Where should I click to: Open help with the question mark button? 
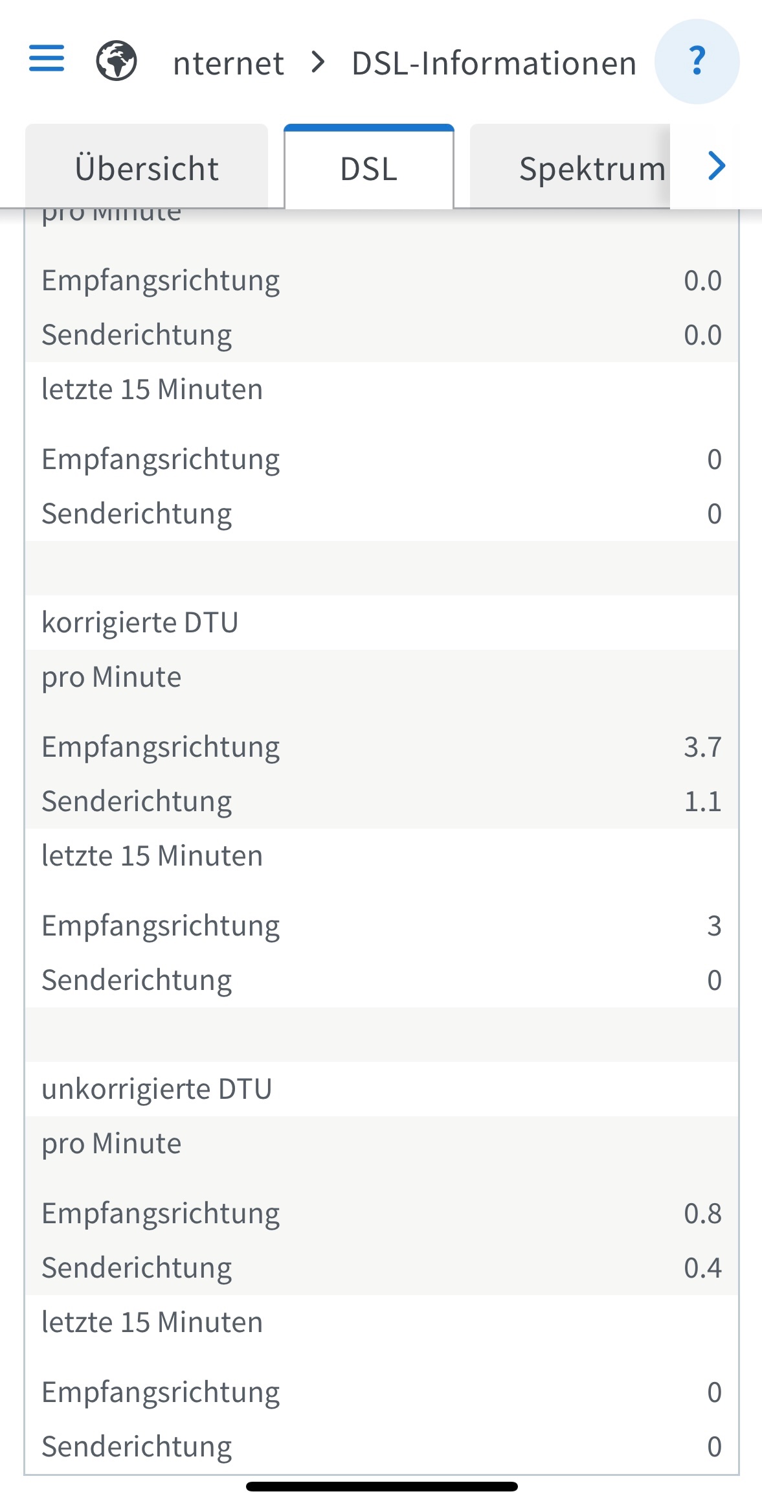(x=697, y=62)
